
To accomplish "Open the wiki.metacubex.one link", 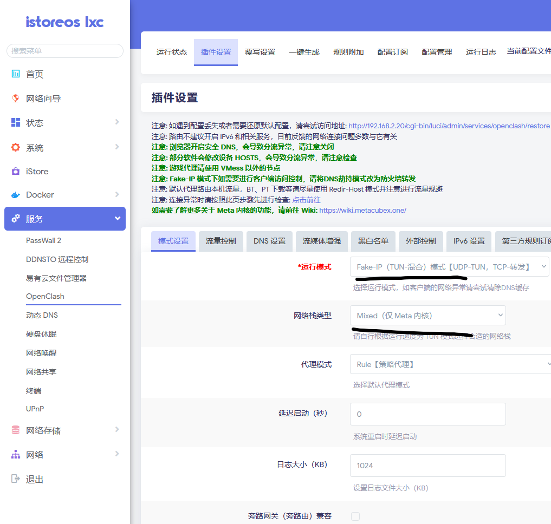I will pyautogui.click(x=362, y=211).
